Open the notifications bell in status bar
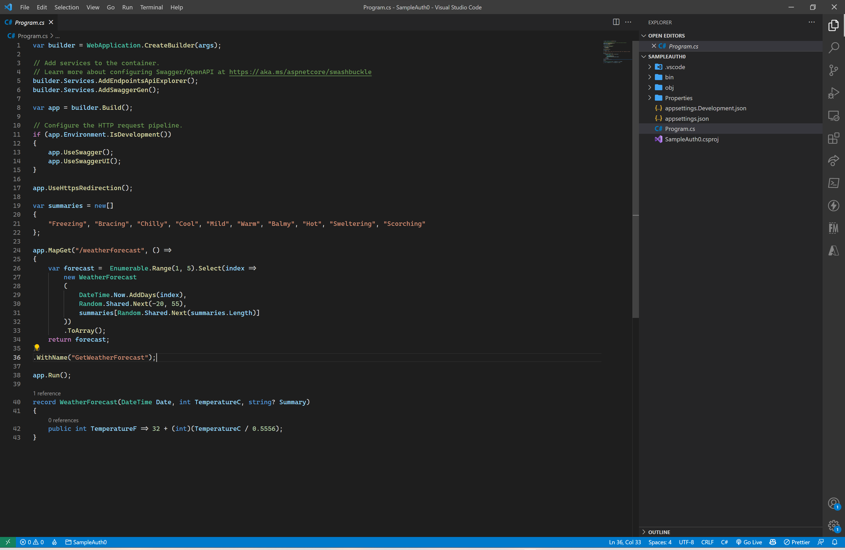 point(834,542)
